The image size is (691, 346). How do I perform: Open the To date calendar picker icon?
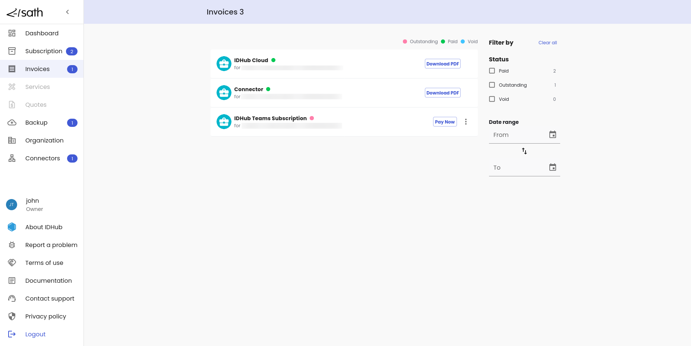pos(552,167)
